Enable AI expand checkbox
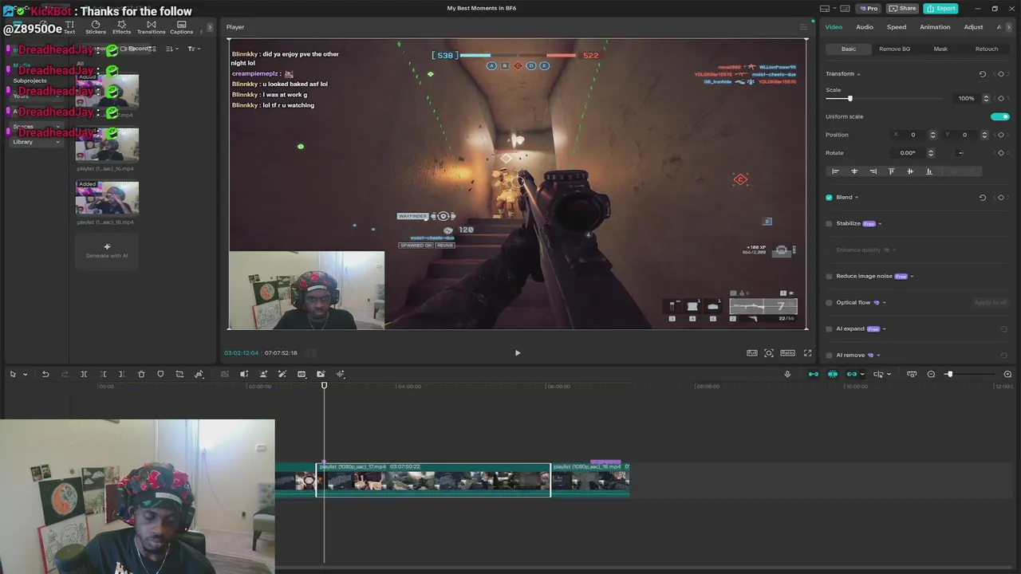This screenshot has height=574, width=1021. click(829, 329)
